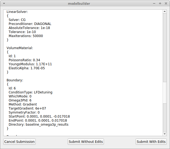Click the 'Id: 1' line
Viewport: 170px width, 149px height.
[x=12, y=56]
